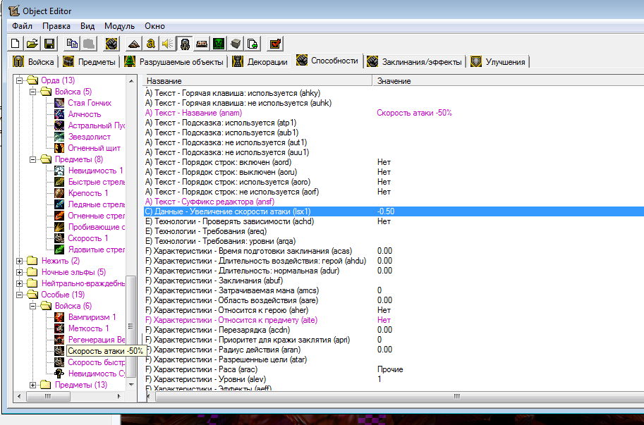
Task: Select Регенерация ability in Особые tree
Action: (96, 340)
